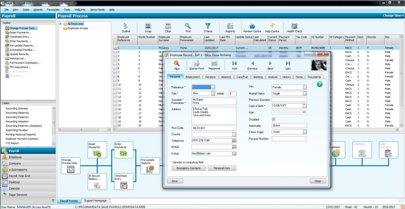Screen dimensions: 405x209
Task: Expand the navigation pane overflow chevron
Action: (53, 200)
